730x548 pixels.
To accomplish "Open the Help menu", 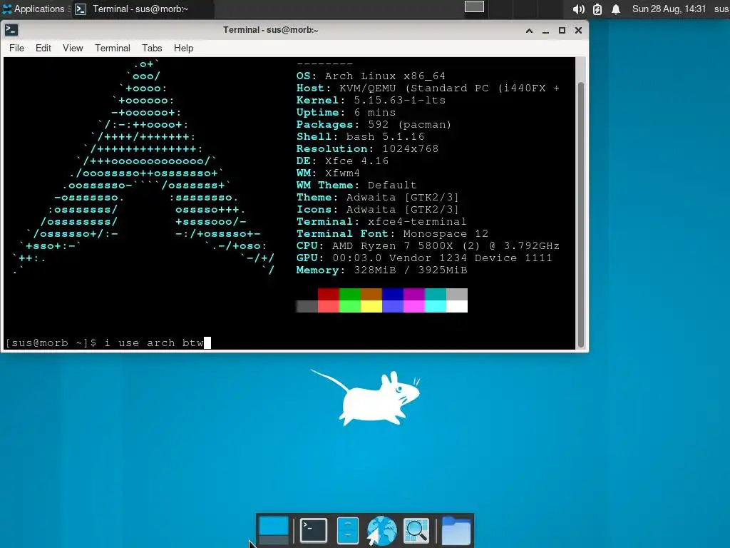I will pos(183,48).
